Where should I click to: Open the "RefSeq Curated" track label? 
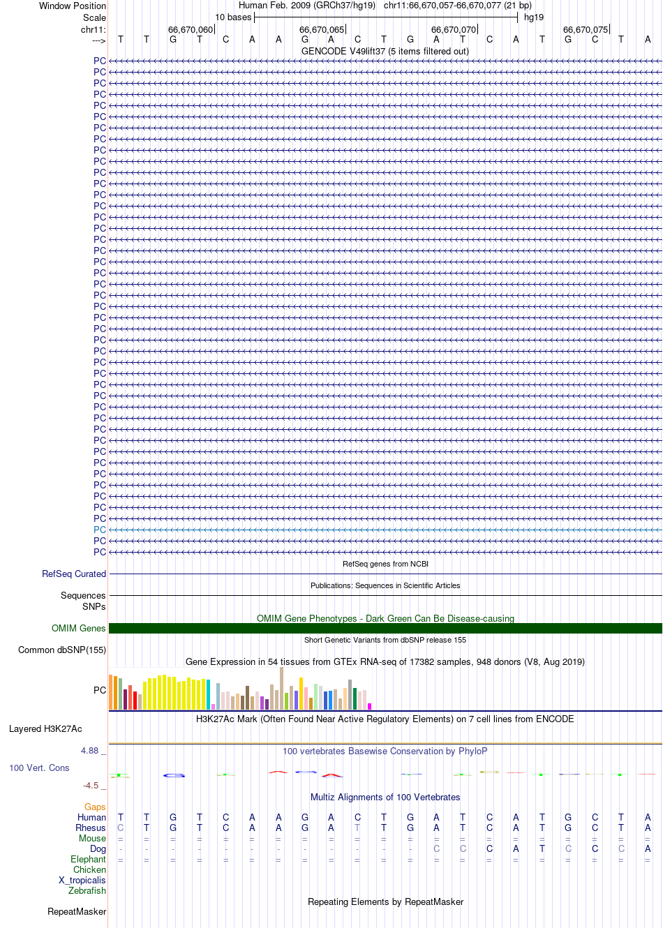click(x=74, y=574)
